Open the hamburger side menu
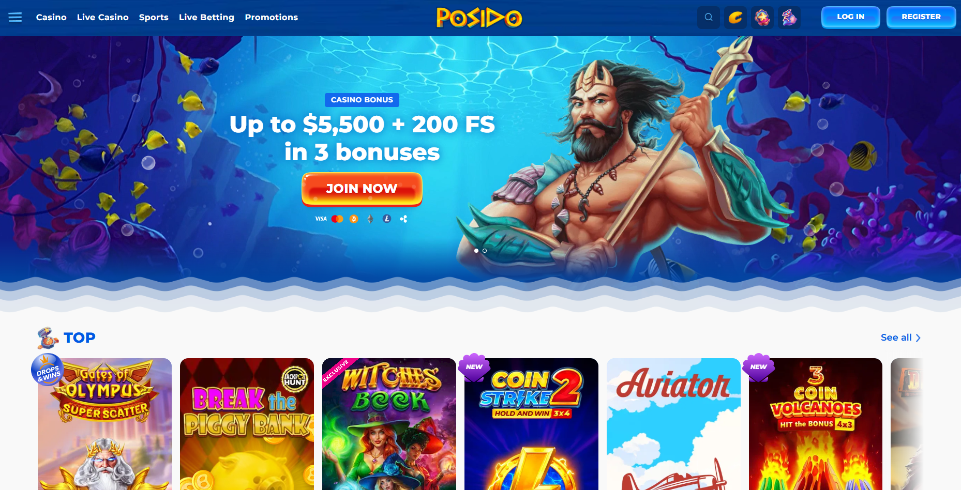The image size is (961, 490). coord(15,18)
